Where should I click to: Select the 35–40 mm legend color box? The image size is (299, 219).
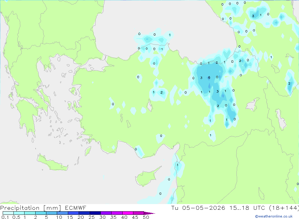117,213
